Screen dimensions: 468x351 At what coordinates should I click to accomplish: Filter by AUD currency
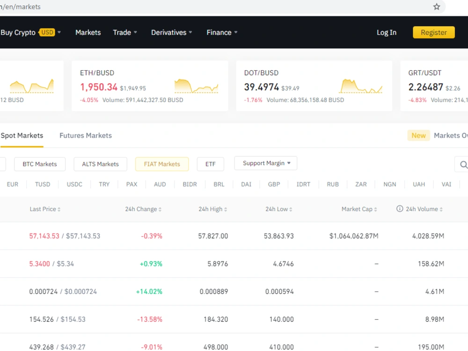click(160, 184)
